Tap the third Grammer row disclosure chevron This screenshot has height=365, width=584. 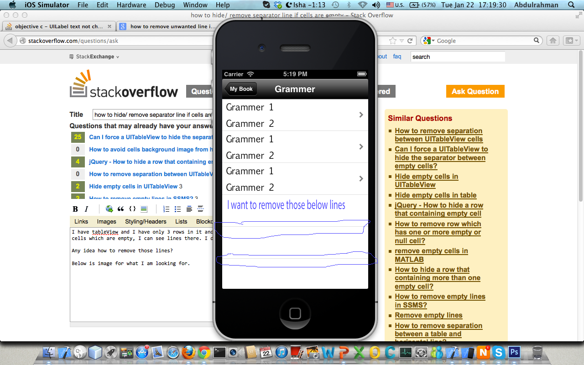point(361,179)
